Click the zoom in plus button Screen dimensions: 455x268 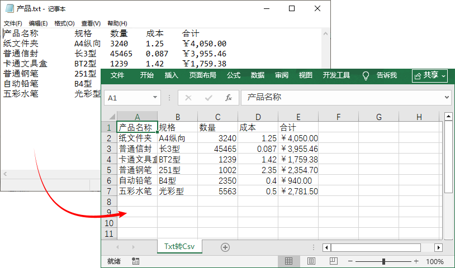coord(416,261)
